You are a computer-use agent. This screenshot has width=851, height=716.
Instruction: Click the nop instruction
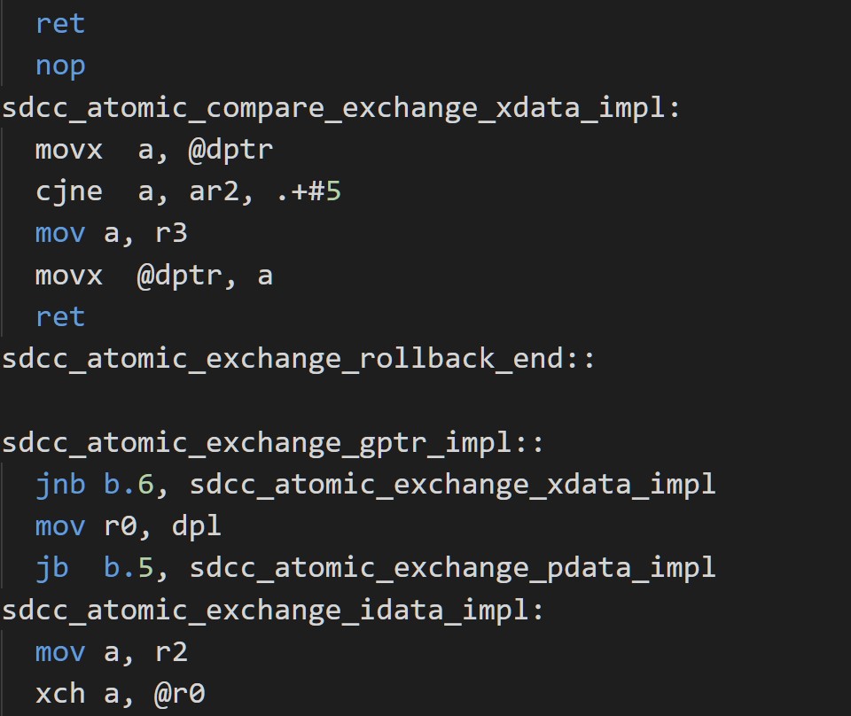[x=60, y=67]
